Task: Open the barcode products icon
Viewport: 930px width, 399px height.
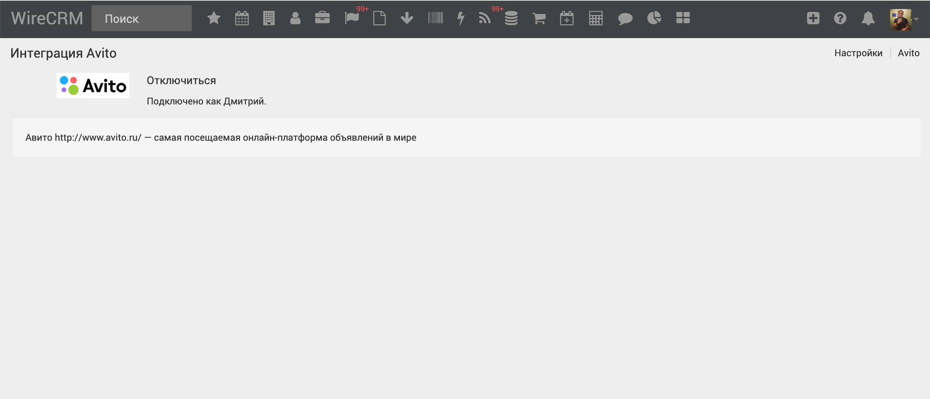Action: tap(435, 18)
